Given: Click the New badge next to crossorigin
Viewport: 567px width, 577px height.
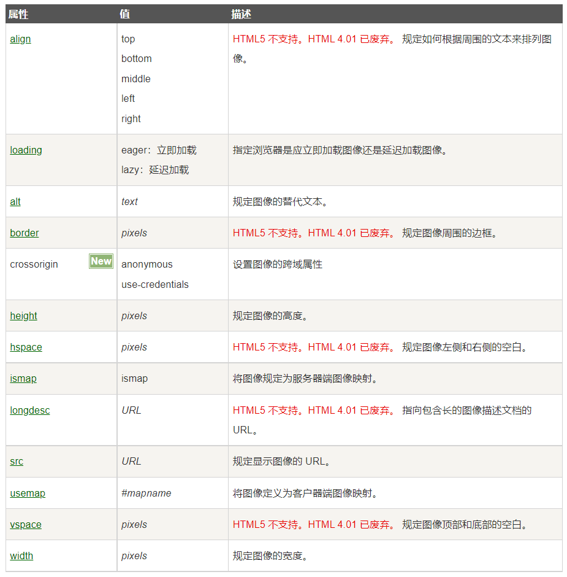Looking at the screenshot, I should 101,261.
